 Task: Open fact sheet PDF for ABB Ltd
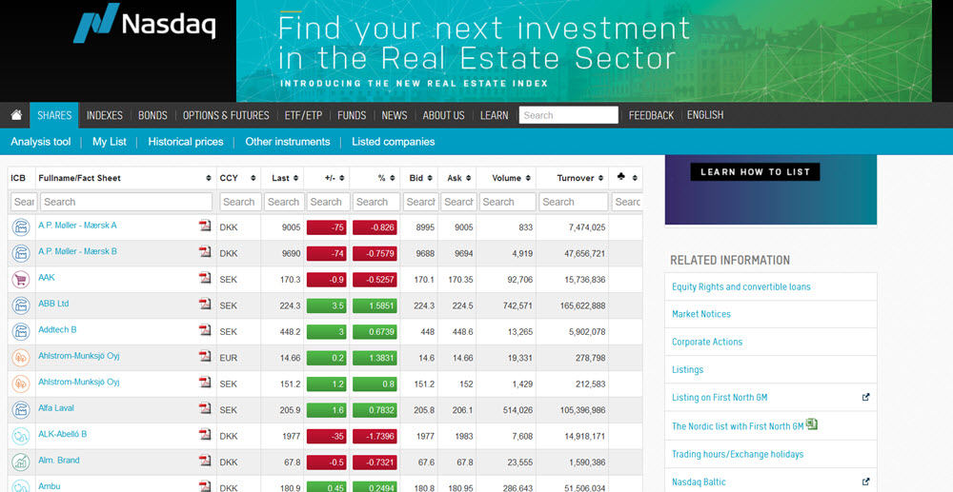click(205, 304)
